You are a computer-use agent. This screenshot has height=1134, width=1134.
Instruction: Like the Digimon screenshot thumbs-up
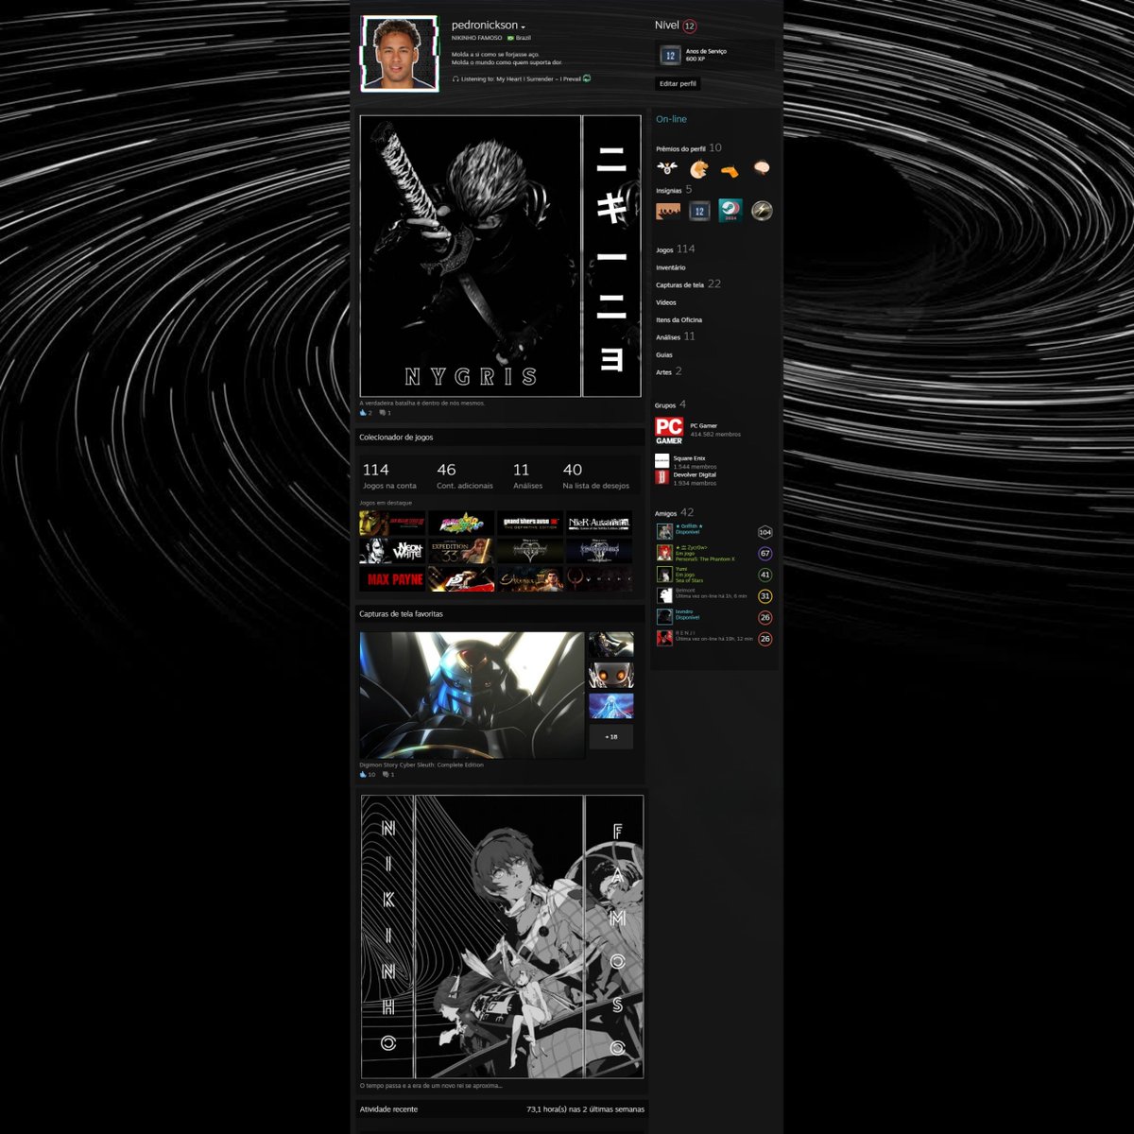pyautogui.click(x=364, y=774)
